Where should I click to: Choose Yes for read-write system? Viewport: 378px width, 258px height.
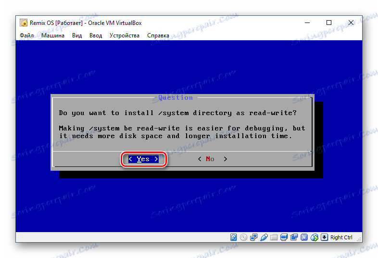coord(143,159)
